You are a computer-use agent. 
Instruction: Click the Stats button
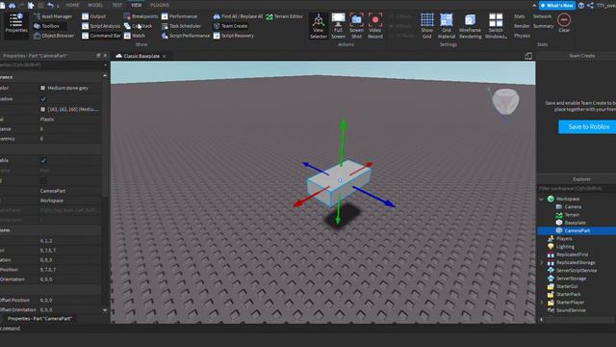(x=519, y=16)
